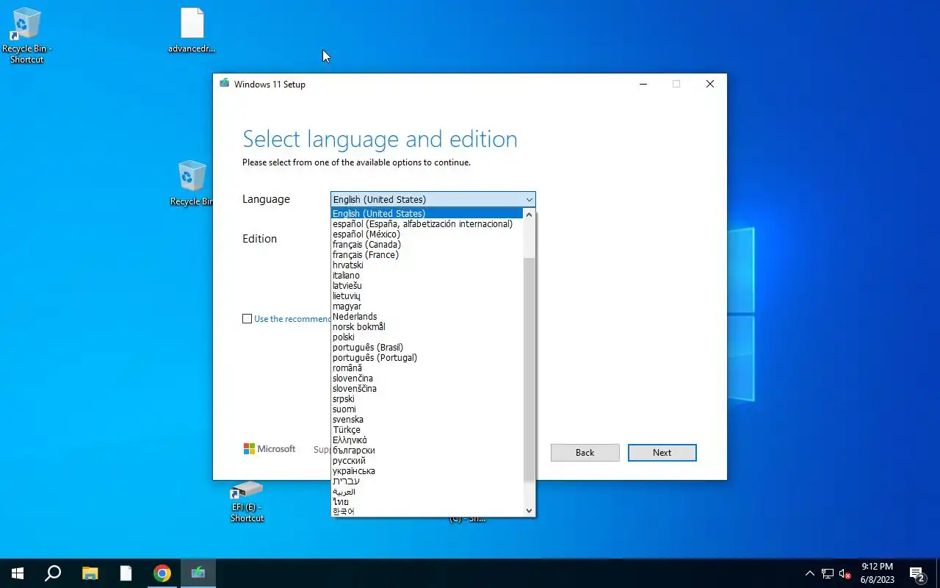Select Türkçe language option

[x=427, y=429]
